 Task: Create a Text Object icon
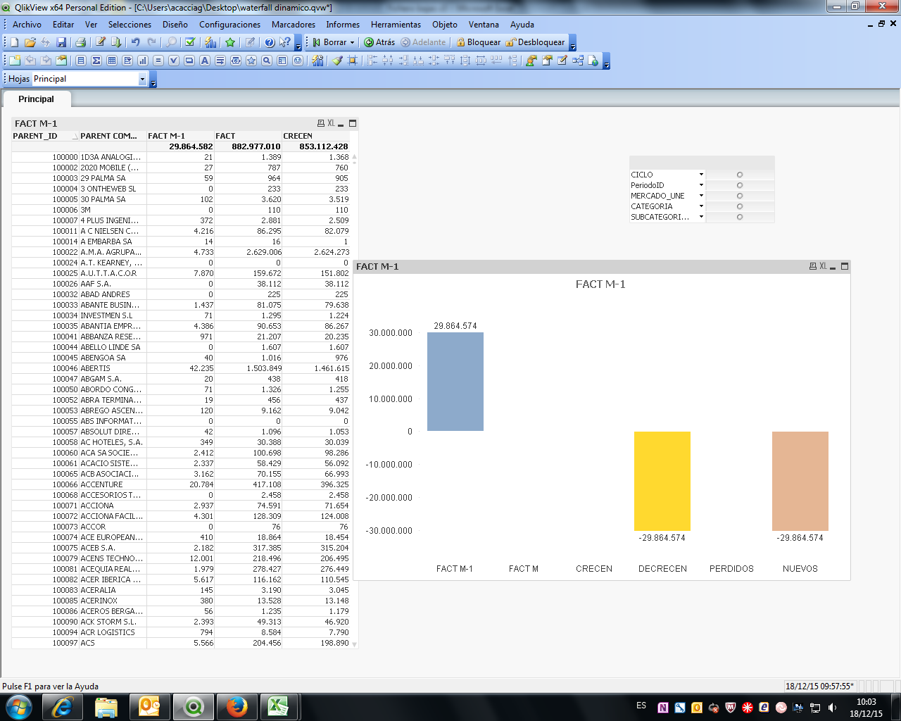point(205,61)
